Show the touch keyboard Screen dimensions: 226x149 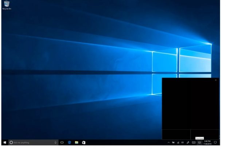pos(194,142)
